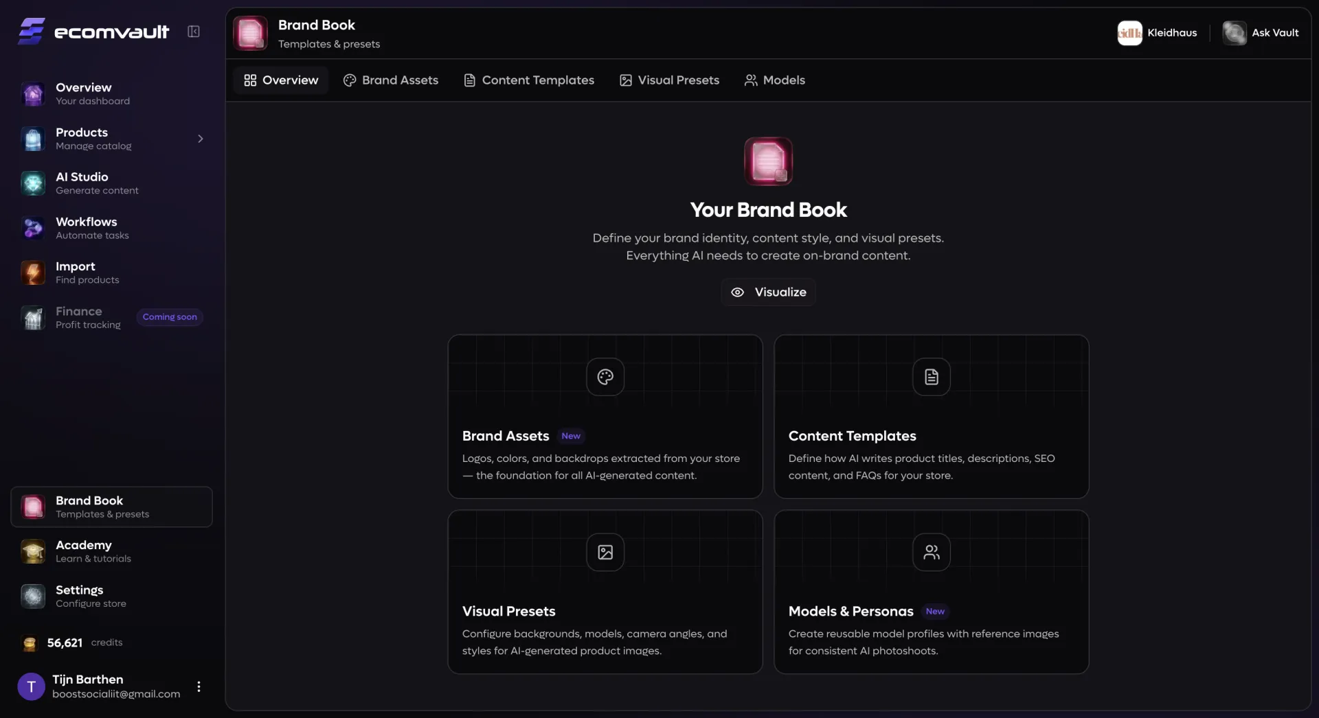Open the Import sidebar icon

coord(33,273)
